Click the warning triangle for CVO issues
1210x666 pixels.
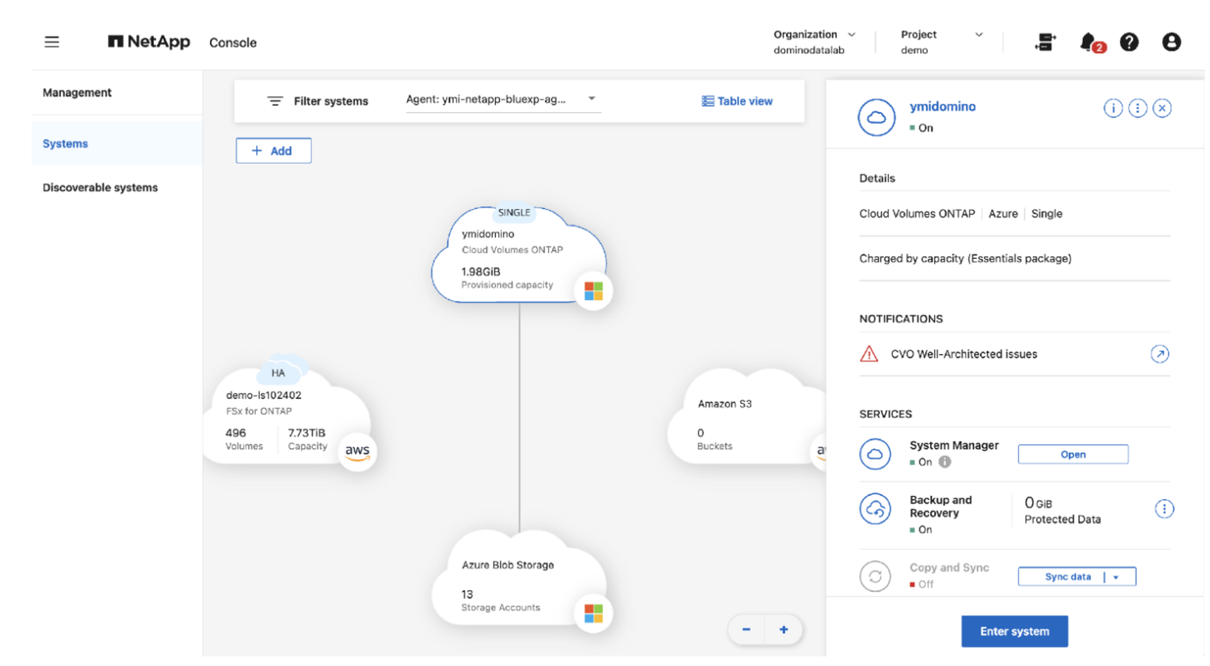869,354
